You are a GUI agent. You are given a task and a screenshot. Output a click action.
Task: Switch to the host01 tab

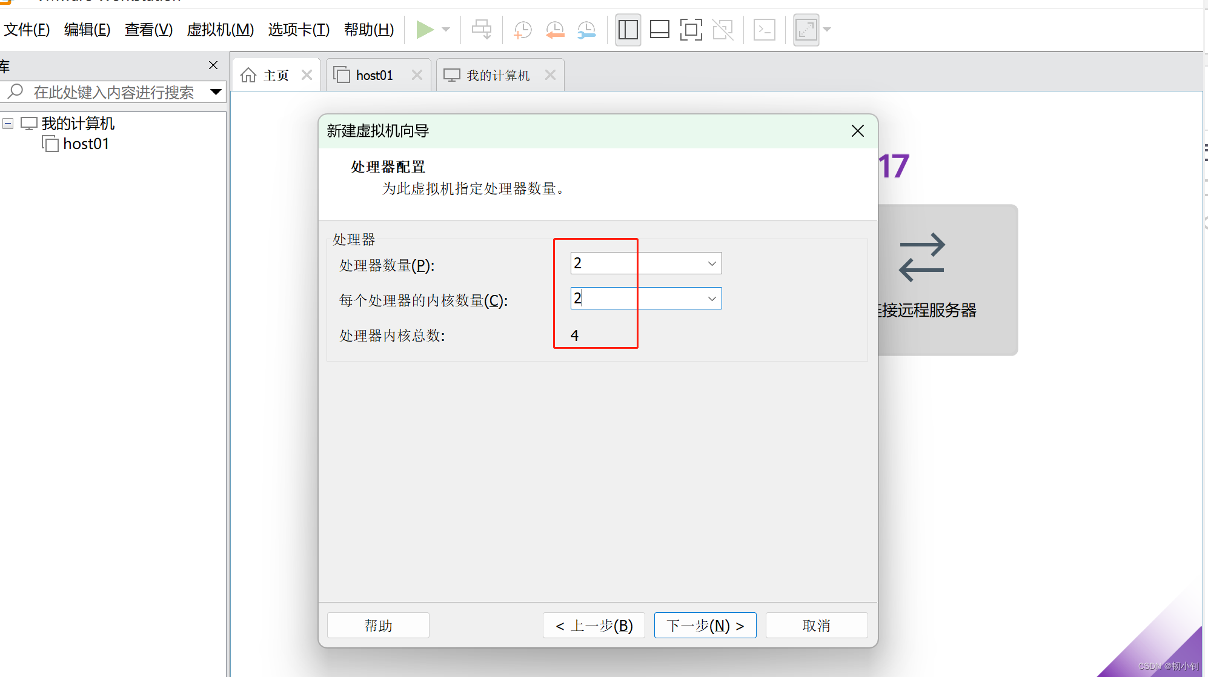tap(374, 75)
